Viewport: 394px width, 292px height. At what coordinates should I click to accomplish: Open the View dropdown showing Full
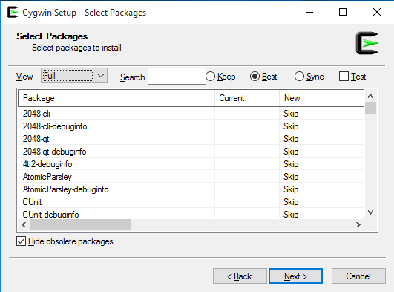(74, 76)
